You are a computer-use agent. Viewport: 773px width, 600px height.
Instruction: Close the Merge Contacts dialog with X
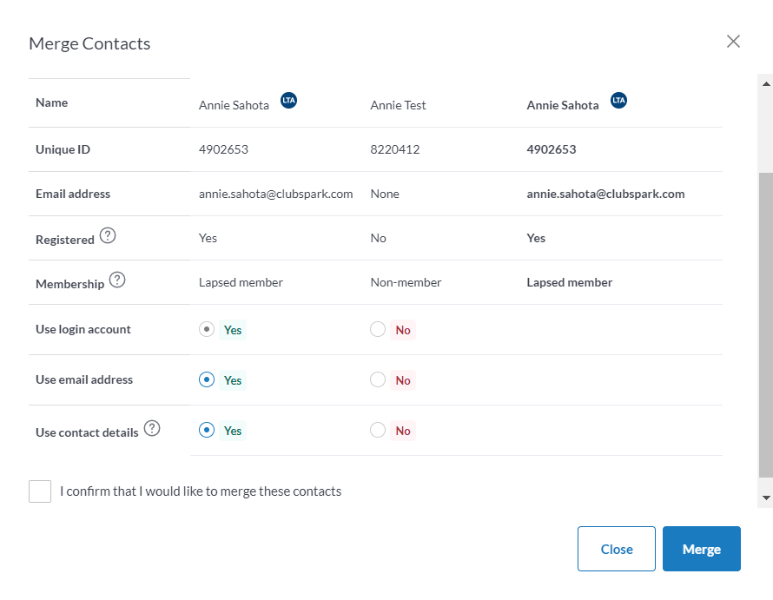point(733,42)
